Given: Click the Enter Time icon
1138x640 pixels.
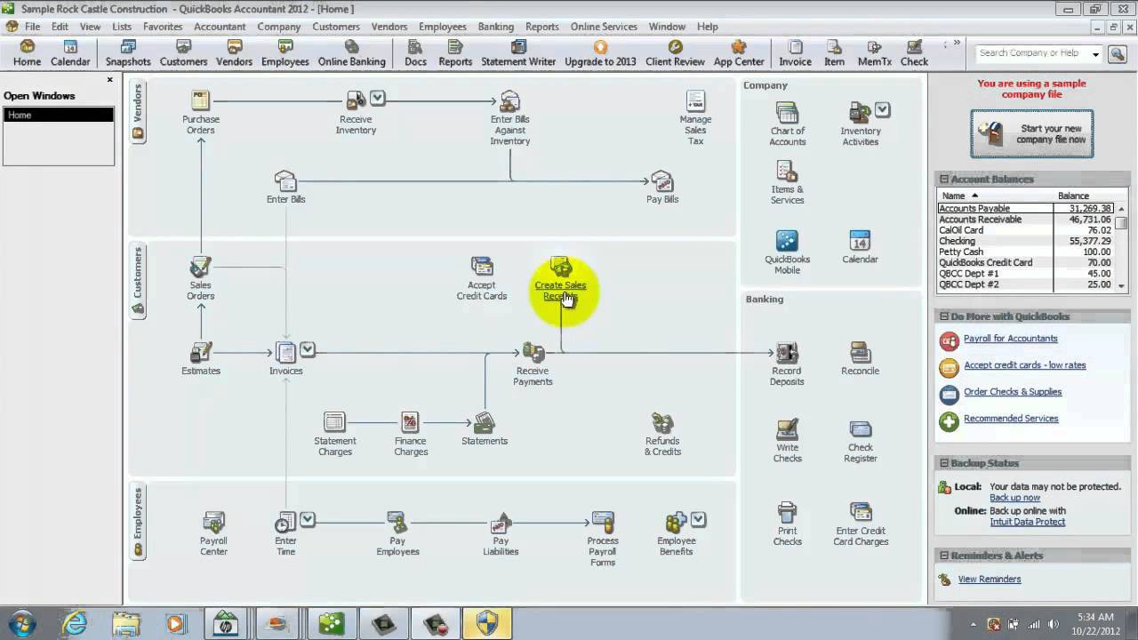Looking at the screenshot, I should (x=285, y=522).
